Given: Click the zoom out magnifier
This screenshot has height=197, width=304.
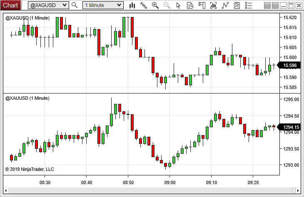Looking at the screenshot, I should [167, 5].
